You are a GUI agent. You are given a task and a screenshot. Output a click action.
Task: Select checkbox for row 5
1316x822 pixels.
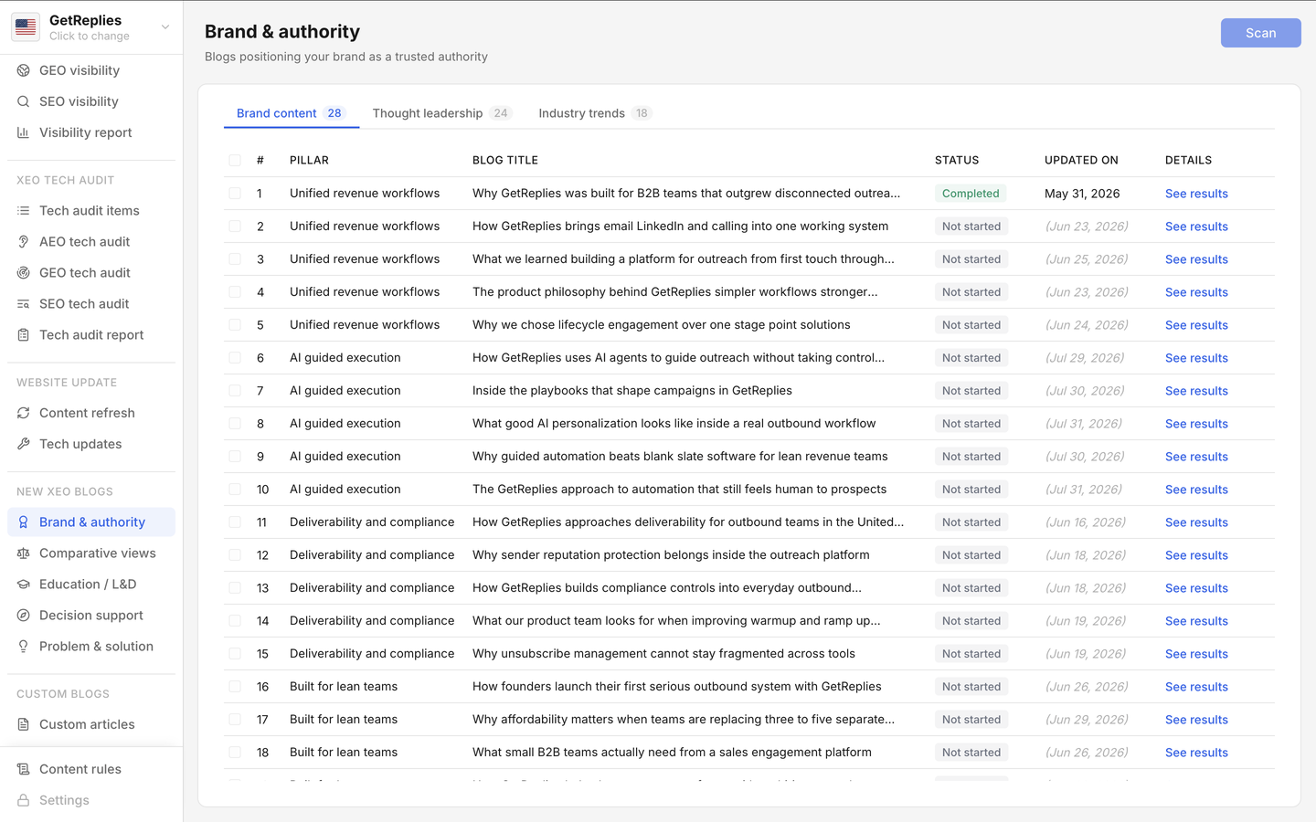(x=235, y=325)
